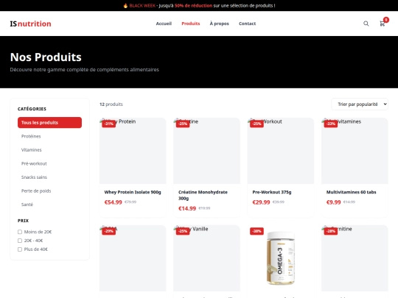Filter by Protéines category
Viewport: 398px width, 298px height.
[x=50, y=136]
